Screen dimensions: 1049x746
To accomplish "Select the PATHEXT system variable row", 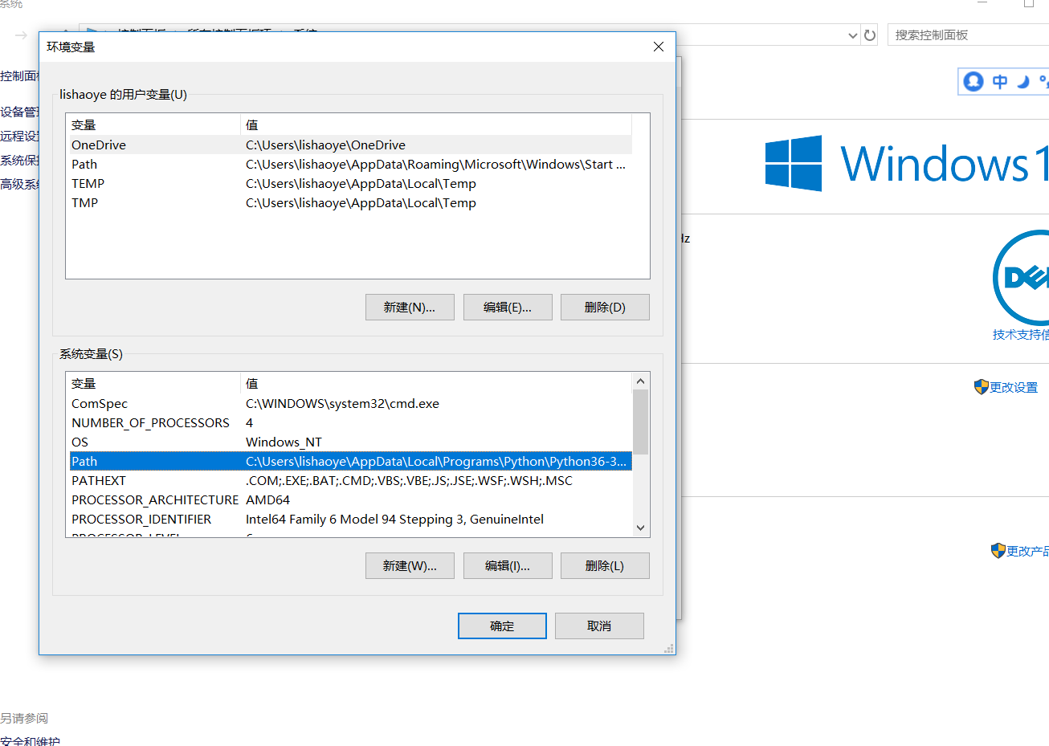I will point(99,481).
